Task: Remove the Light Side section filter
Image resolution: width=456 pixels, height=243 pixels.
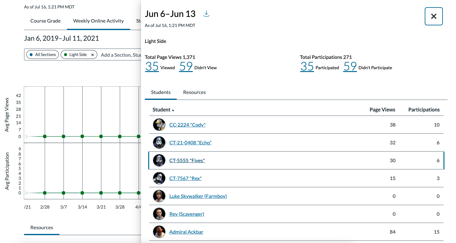Action: (93, 54)
